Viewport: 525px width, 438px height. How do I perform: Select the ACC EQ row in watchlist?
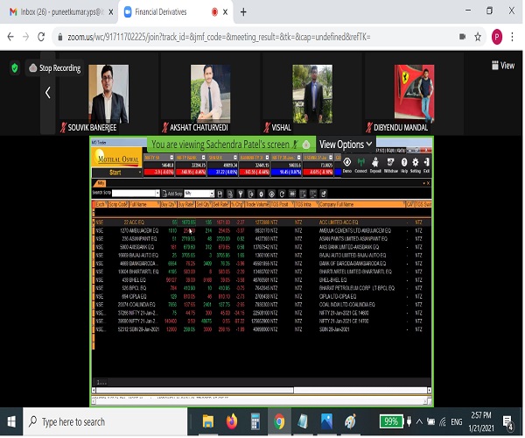[x=262, y=223]
